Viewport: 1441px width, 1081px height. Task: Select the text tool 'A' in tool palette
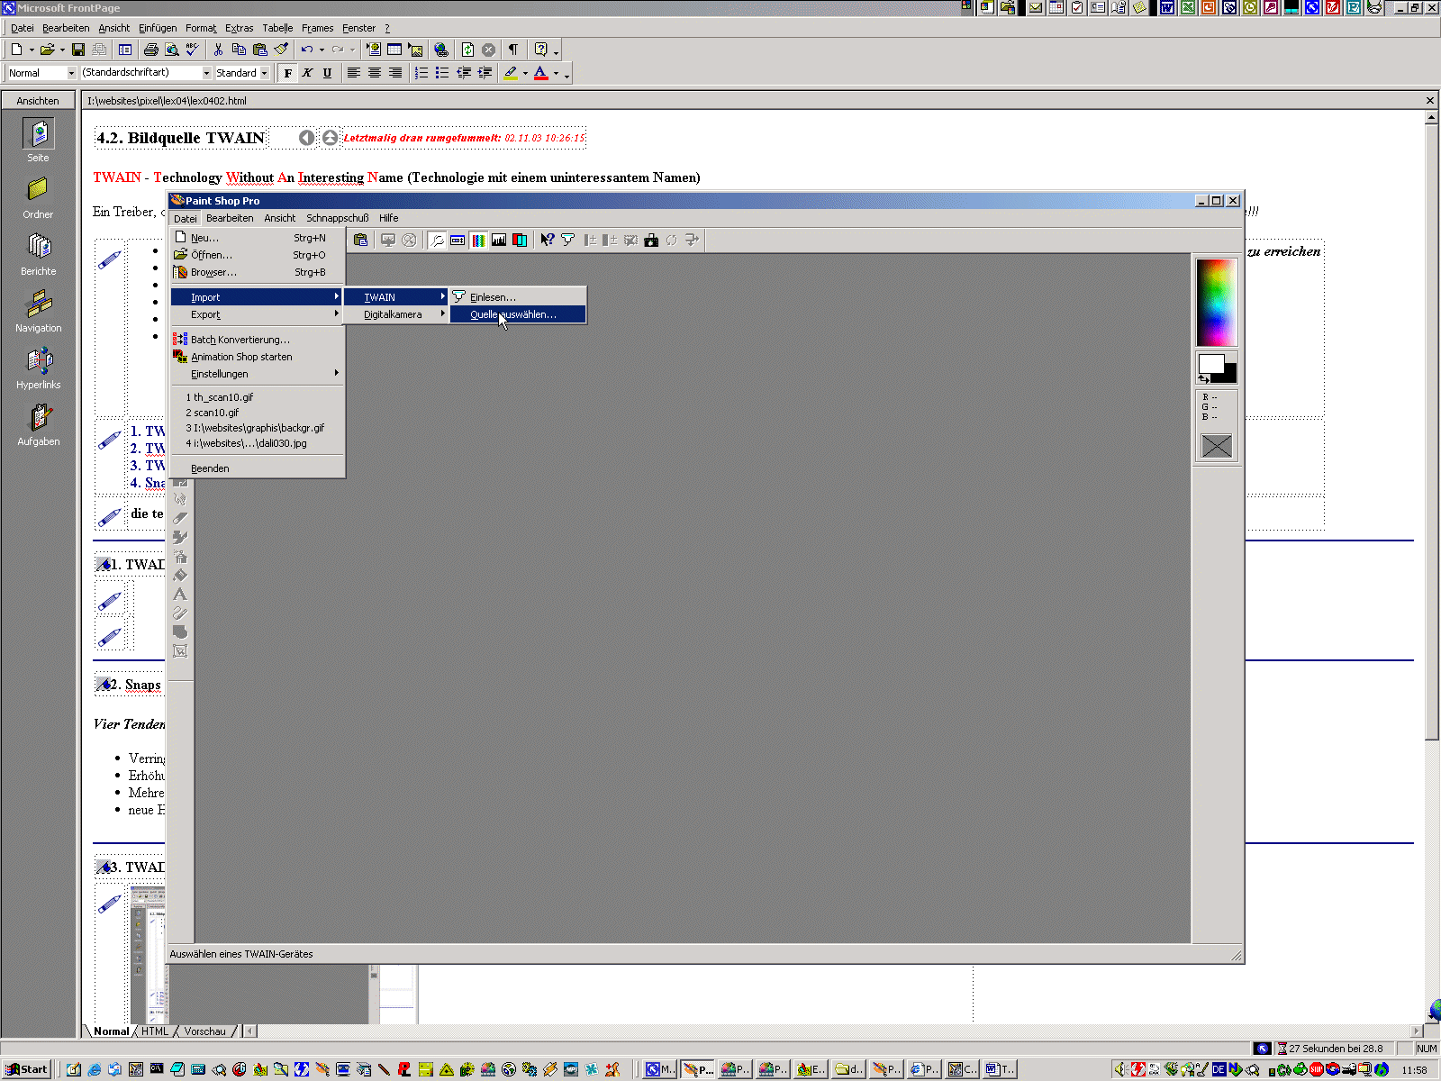(180, 595)
